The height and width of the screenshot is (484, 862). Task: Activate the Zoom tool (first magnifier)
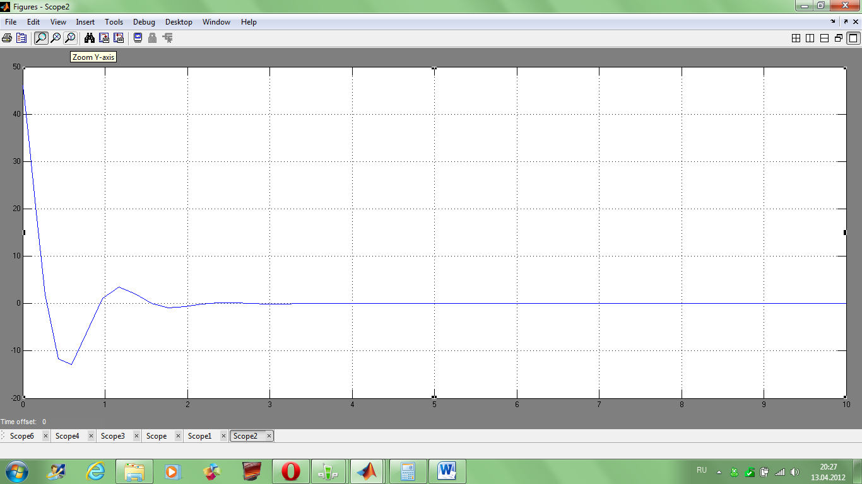41,38
